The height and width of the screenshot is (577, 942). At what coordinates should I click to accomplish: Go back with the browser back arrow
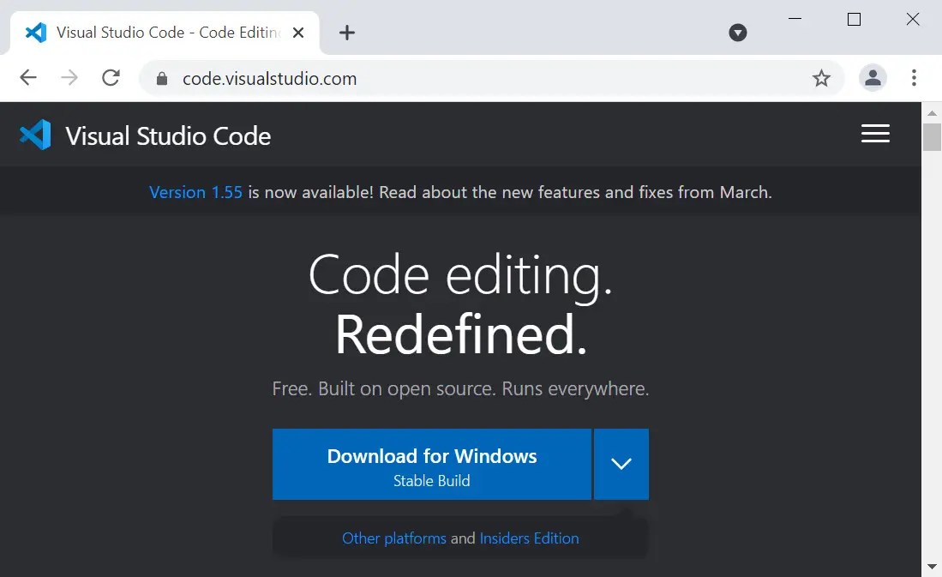pos(28,77)
